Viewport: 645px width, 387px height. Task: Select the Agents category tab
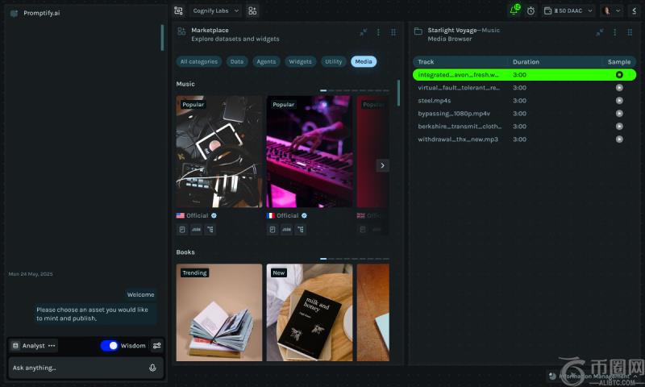[x=265, y=61]
